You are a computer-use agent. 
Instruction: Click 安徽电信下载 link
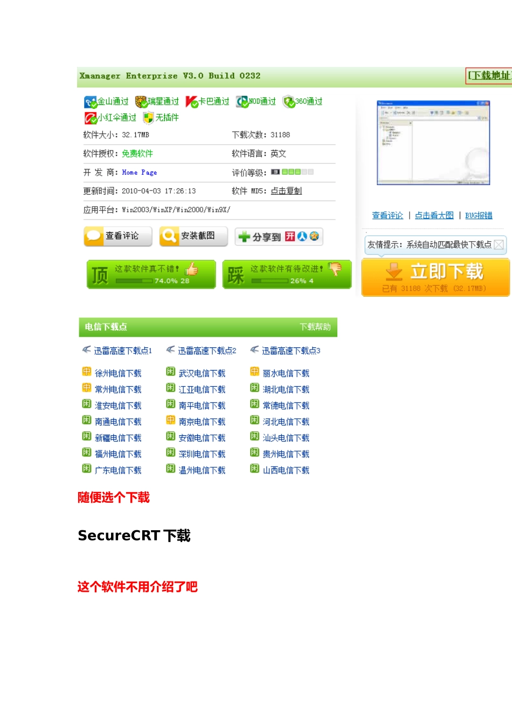click(x=202, y=438)
